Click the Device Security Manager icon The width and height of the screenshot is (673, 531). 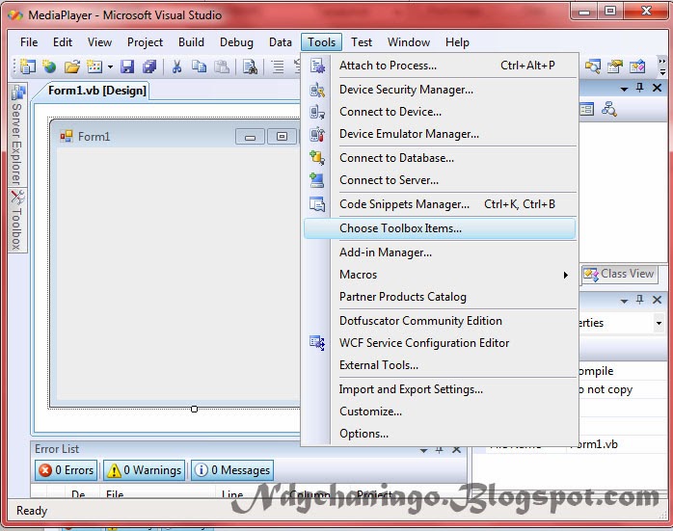coord(317,90)
